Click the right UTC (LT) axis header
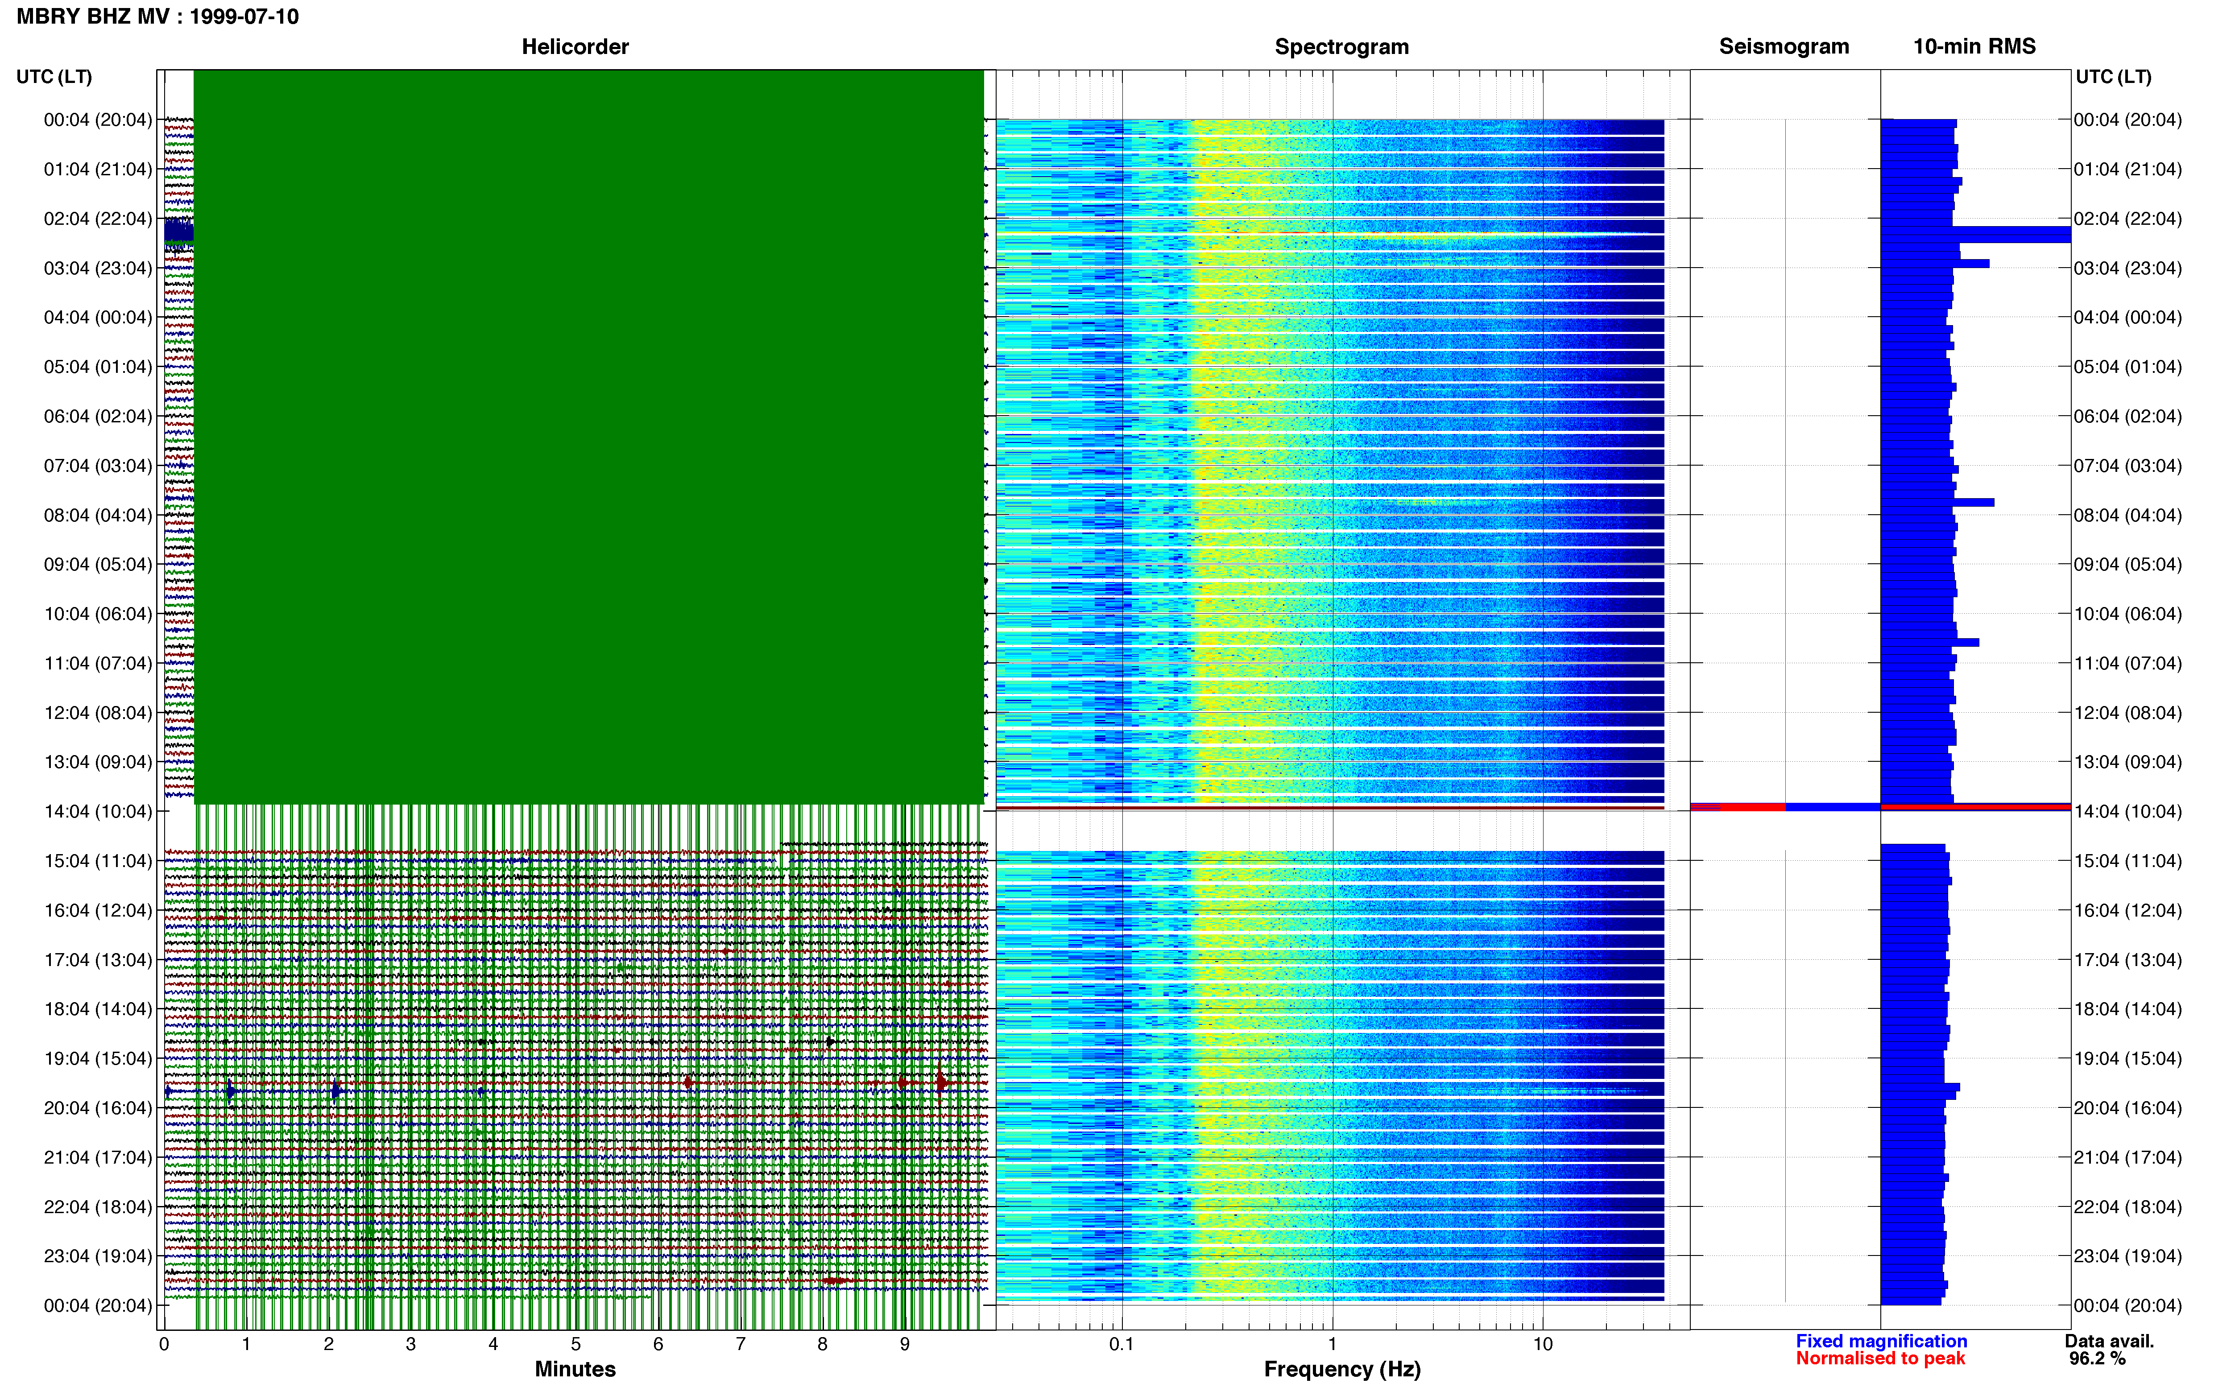 2113,77
